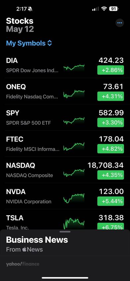Open the Yahoo Finance attribution link
Screen dimensions: 130x281
(23, 264)
